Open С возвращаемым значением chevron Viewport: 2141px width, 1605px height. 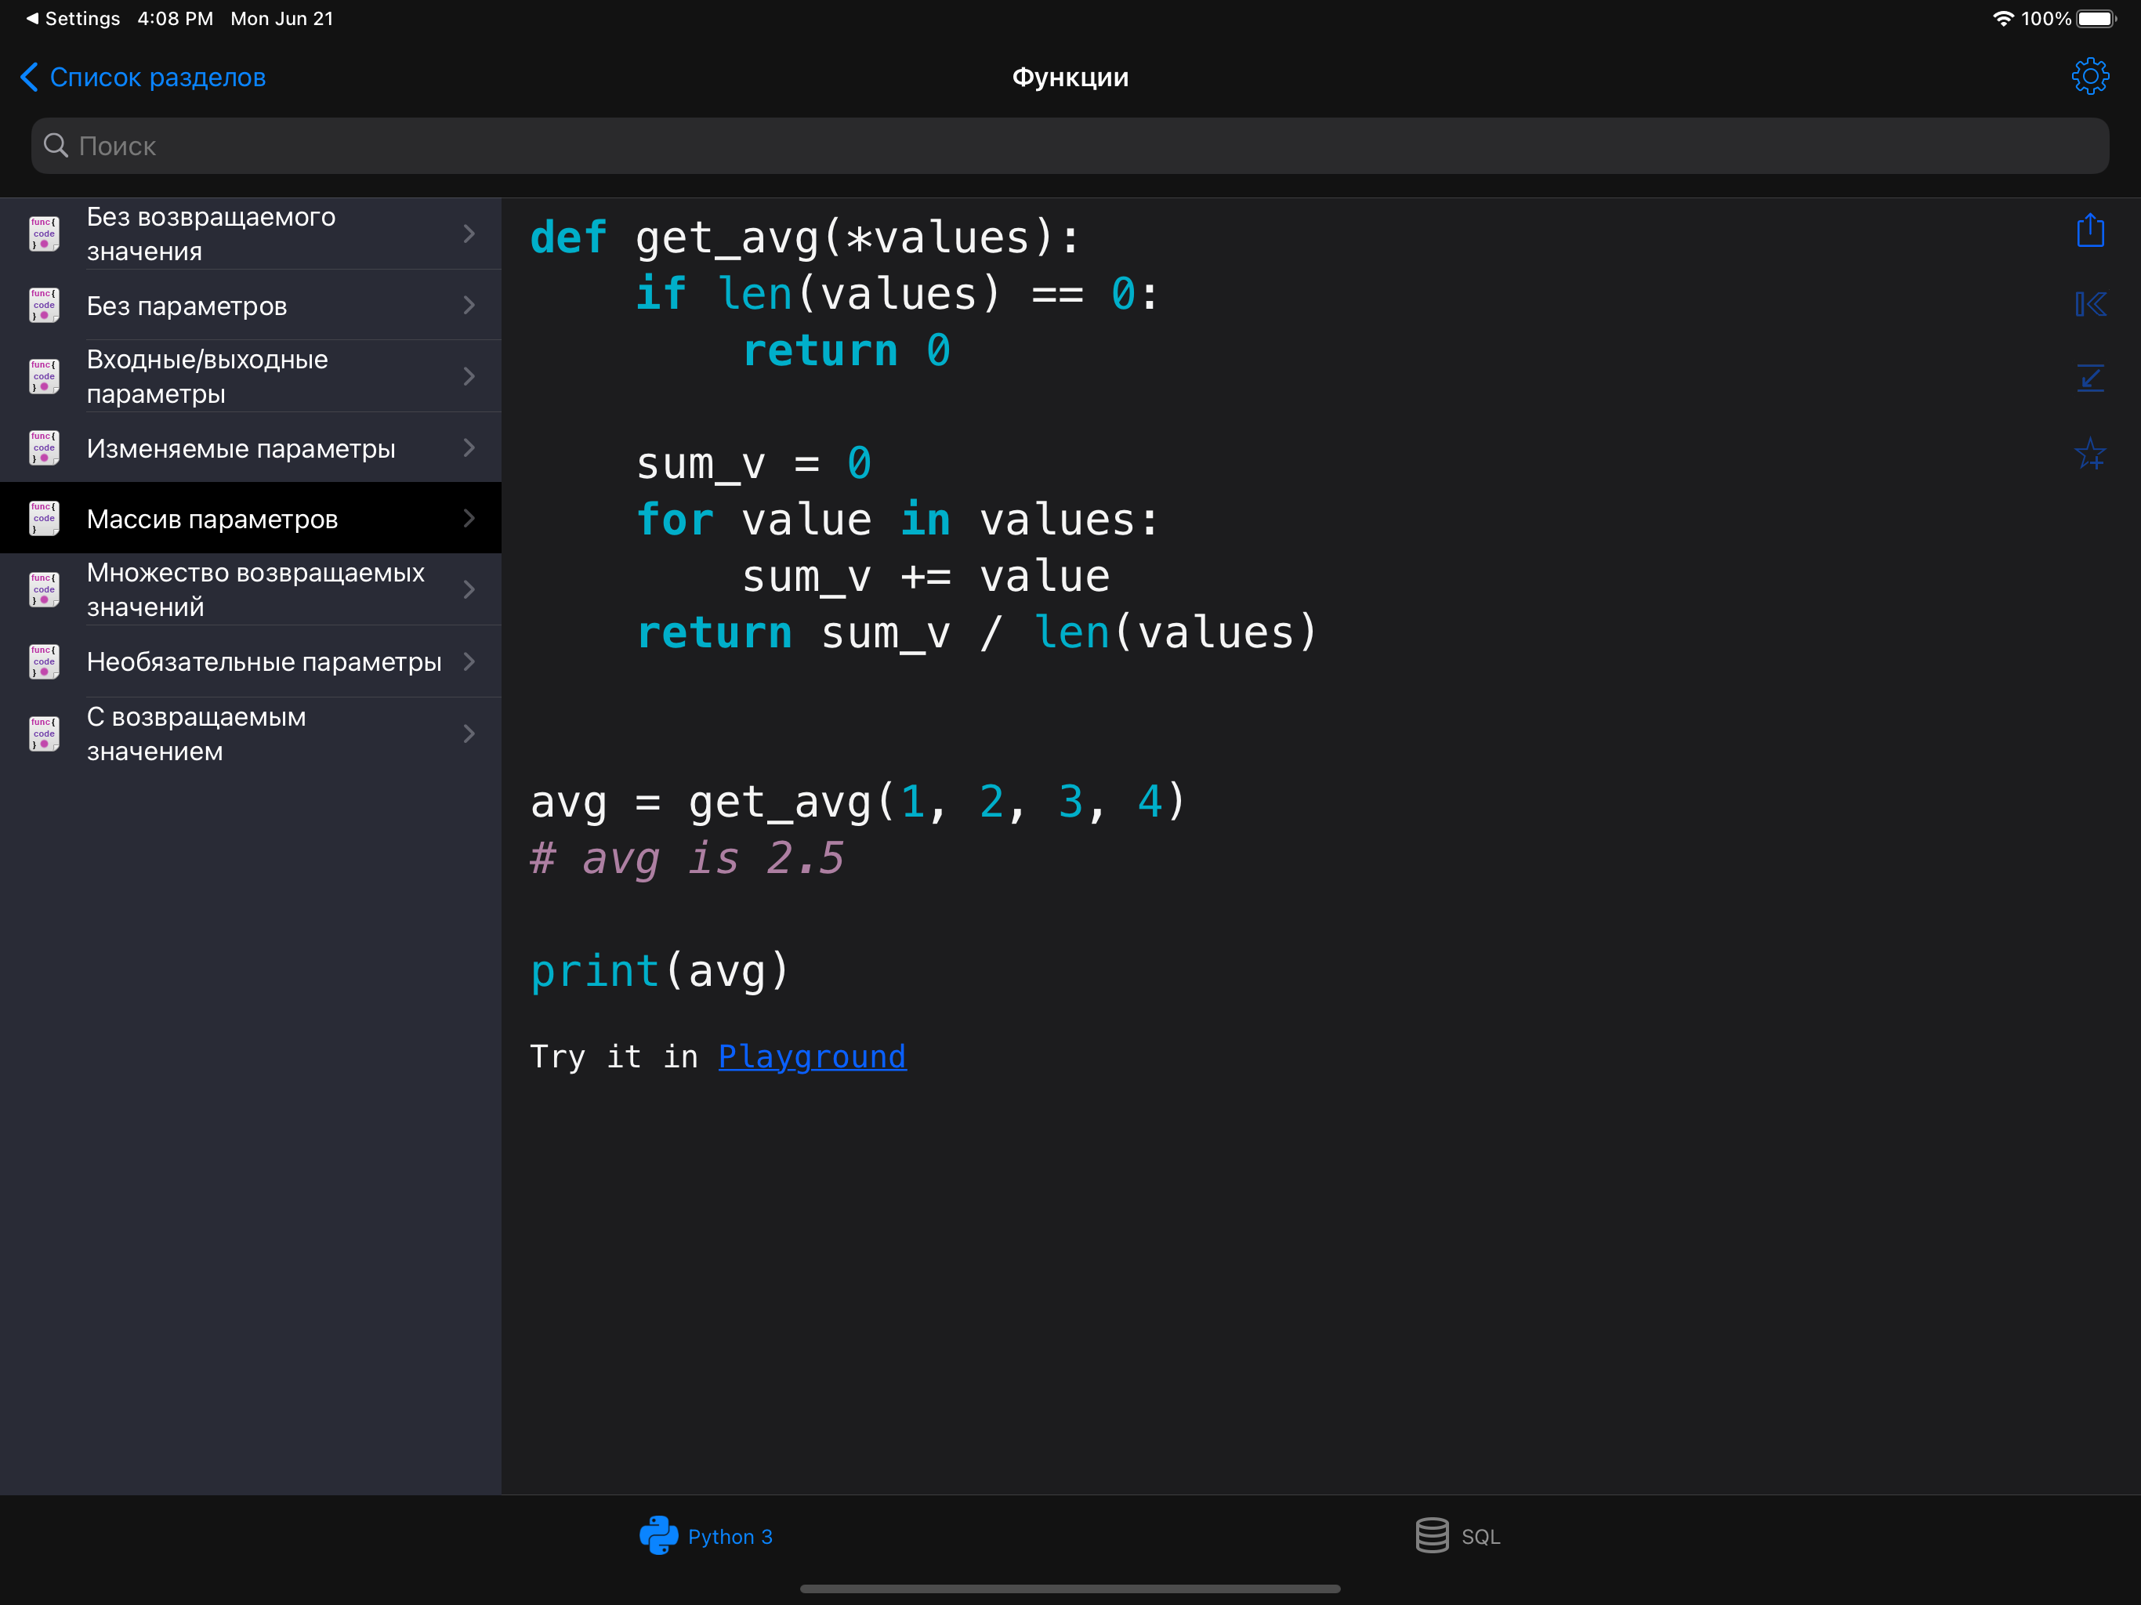pyautogui.click(x=469, y=733)
